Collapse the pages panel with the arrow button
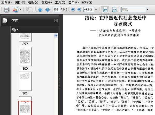Image resolution: width=155 pixels, height=115 pixels. coord(56,21)
